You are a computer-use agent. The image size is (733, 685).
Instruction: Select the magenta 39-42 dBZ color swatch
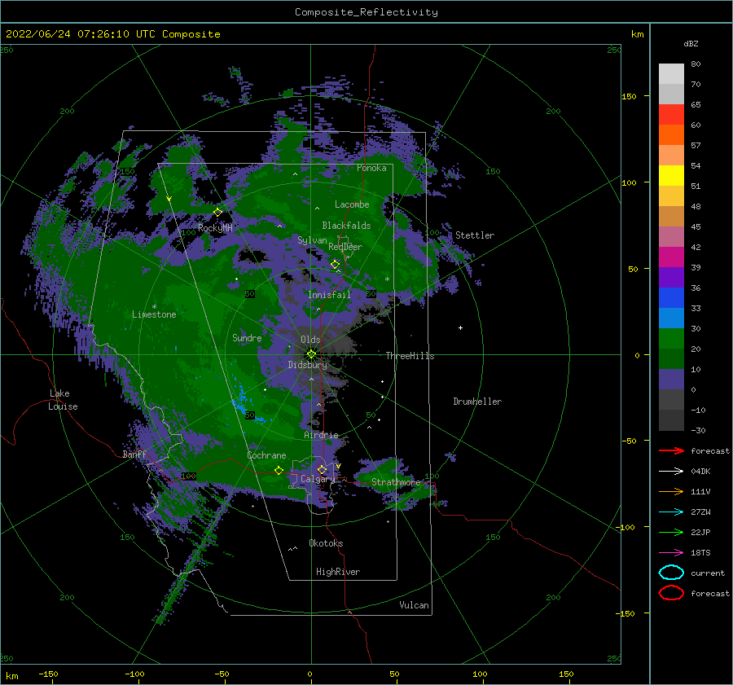[671, 257]
